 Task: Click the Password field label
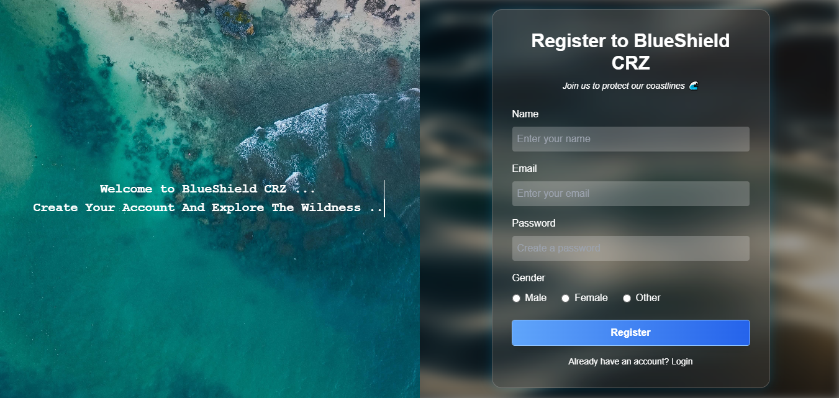(x=533, y=224)
